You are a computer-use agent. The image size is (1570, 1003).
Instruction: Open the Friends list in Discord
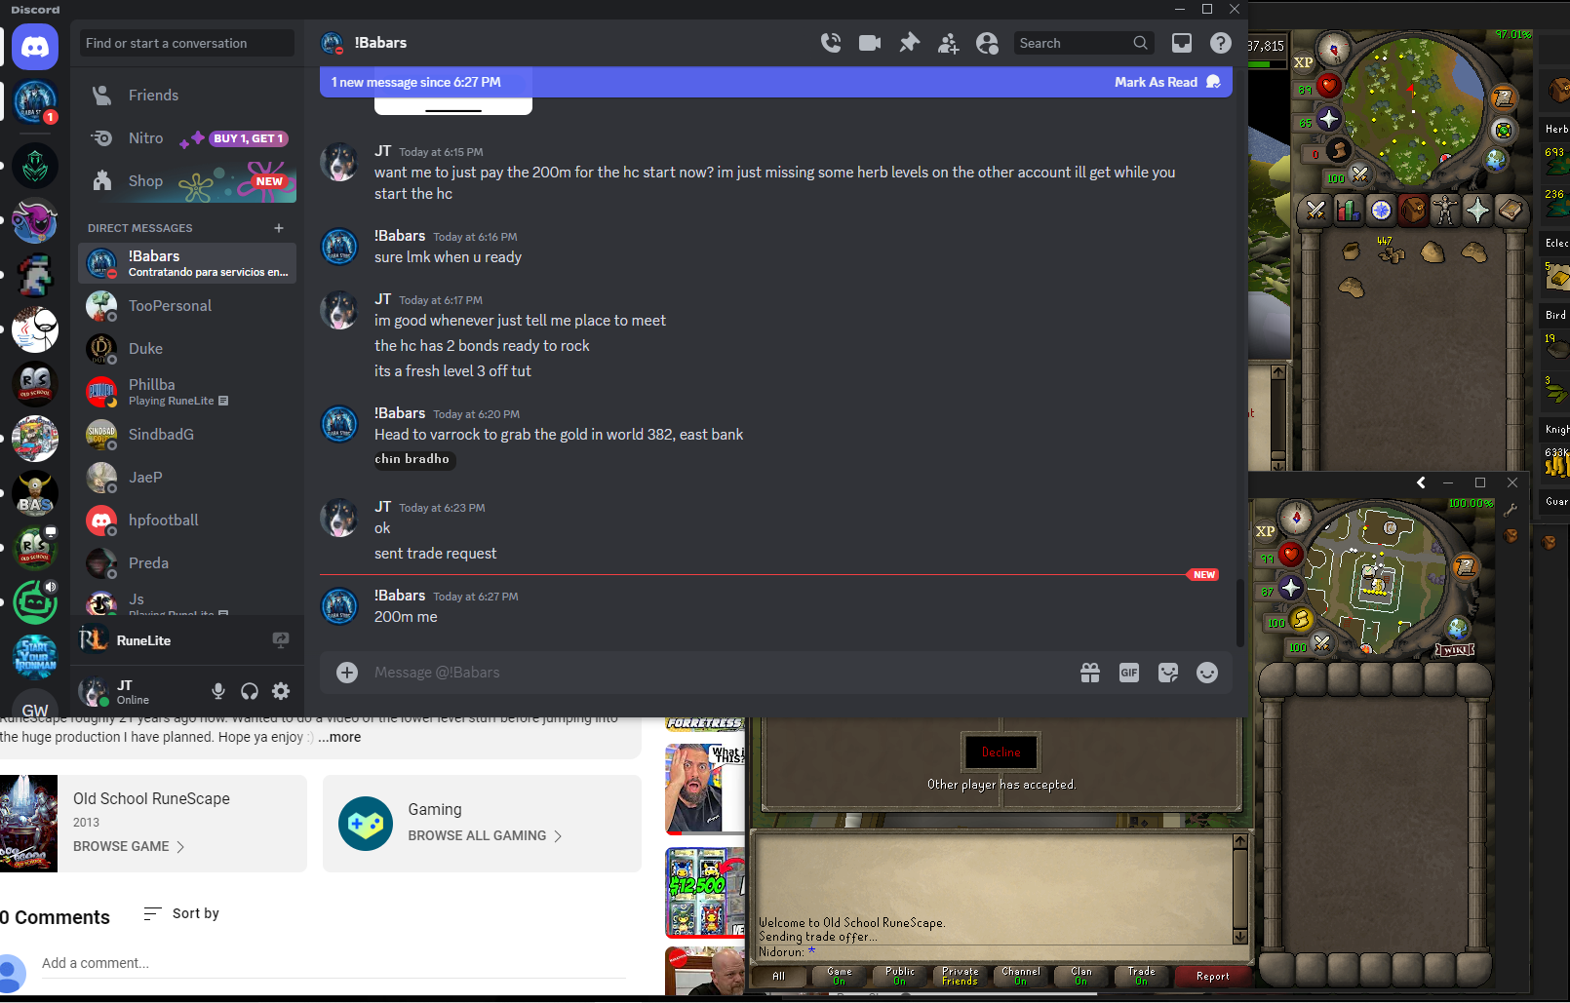tap(187, 96)
